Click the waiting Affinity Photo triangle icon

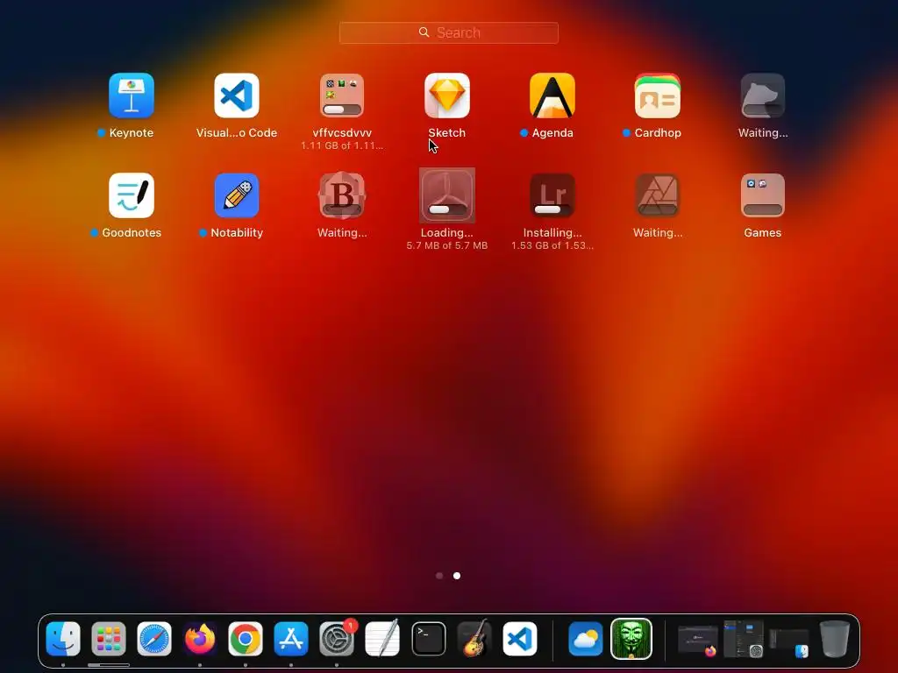pyautogui.click(x=658, y=195)
